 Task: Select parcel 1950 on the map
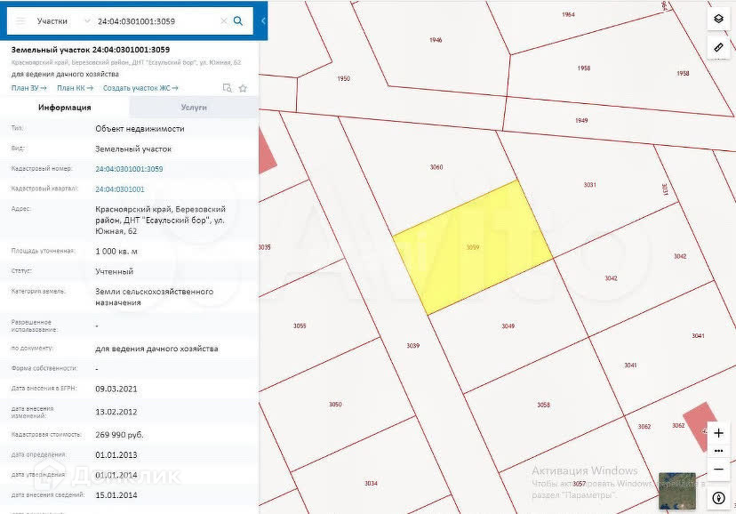pyautogui.click(x=344, y=78)
